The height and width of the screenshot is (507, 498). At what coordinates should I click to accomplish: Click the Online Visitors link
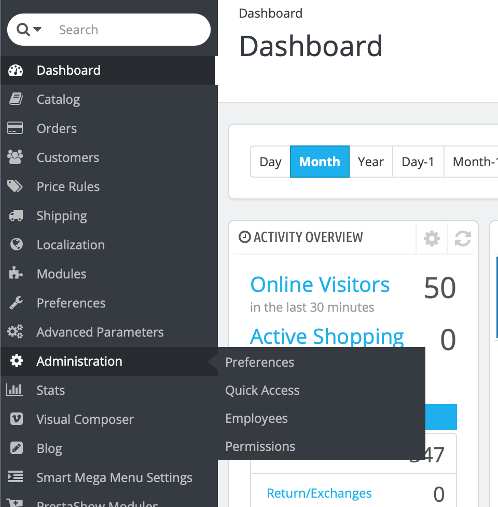tap(320, 285)
